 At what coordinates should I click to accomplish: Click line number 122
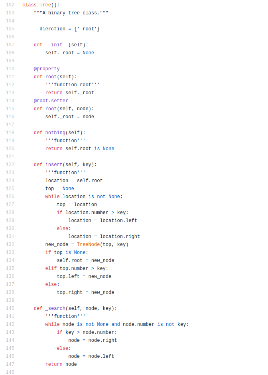pos(10,165)
